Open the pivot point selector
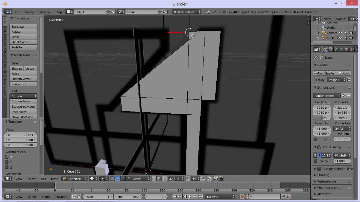The width and height of the screenshot is (360, 202). pos(104,179)
